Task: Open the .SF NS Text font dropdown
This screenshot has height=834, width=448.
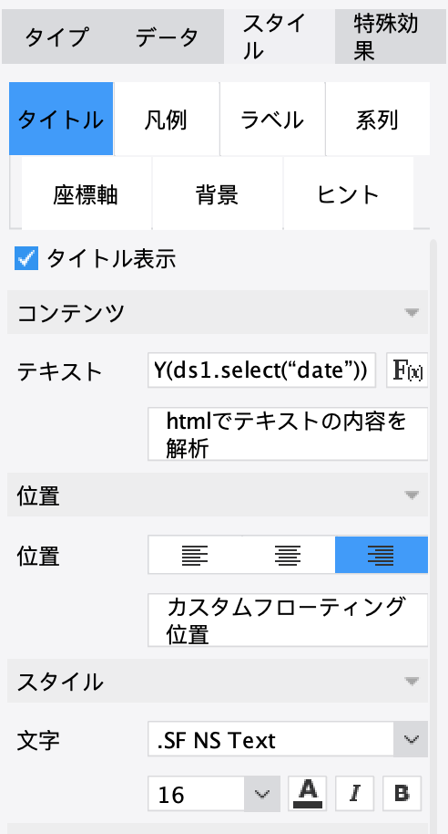Action: pos(288,739)
